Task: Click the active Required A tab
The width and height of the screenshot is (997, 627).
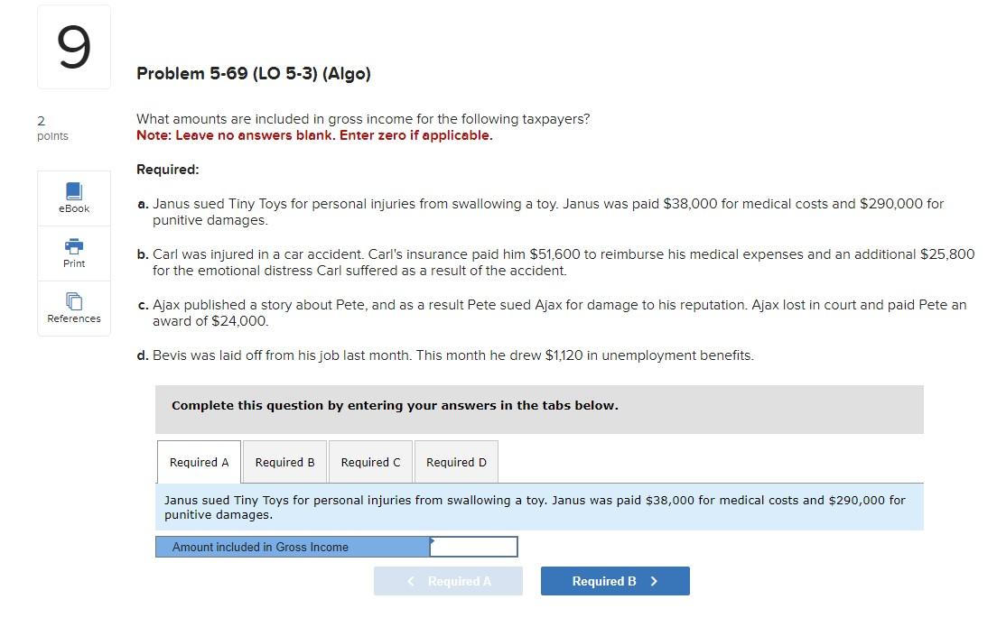Action: [x=199, y=462]
